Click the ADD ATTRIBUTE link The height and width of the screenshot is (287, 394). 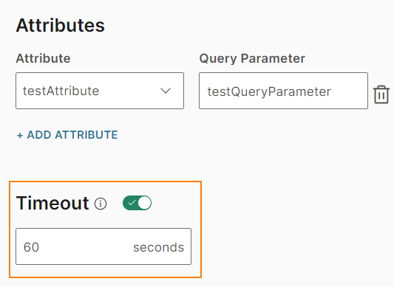point(67,135)
